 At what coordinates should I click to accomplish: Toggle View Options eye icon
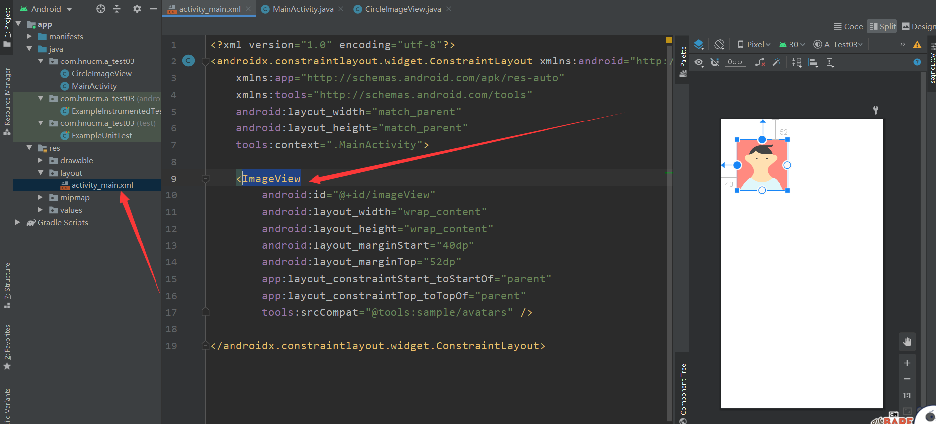click(x=699, y=62)
